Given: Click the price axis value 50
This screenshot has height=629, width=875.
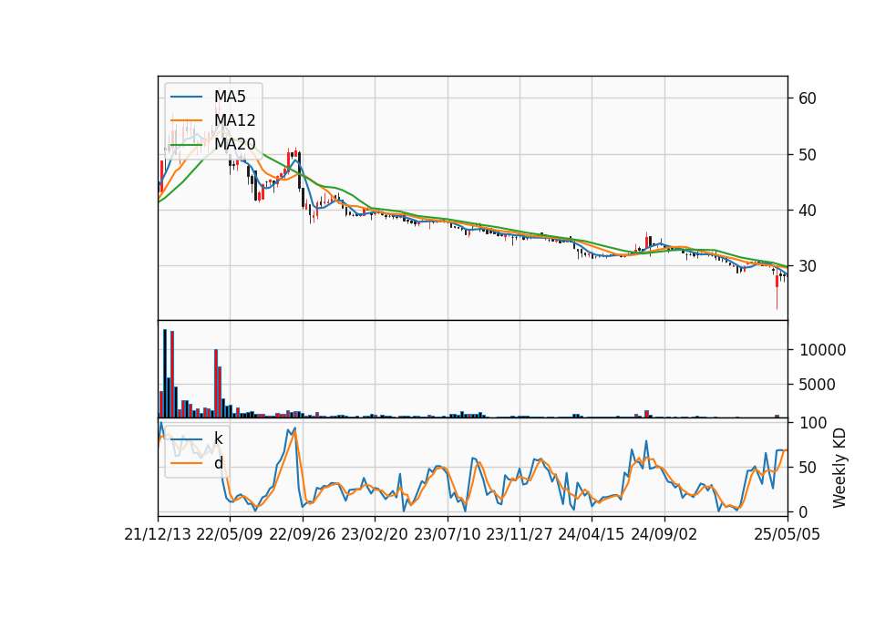Looking at the screenshot, I should [808, 155].
